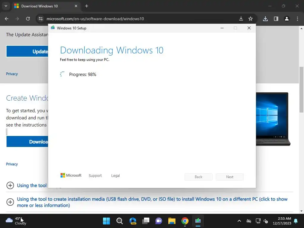The height and width of the screenshot is (228, 304).
Task: Open the tab search dropdown chevron
Action: pyautogui.click(x=6, y=6)
